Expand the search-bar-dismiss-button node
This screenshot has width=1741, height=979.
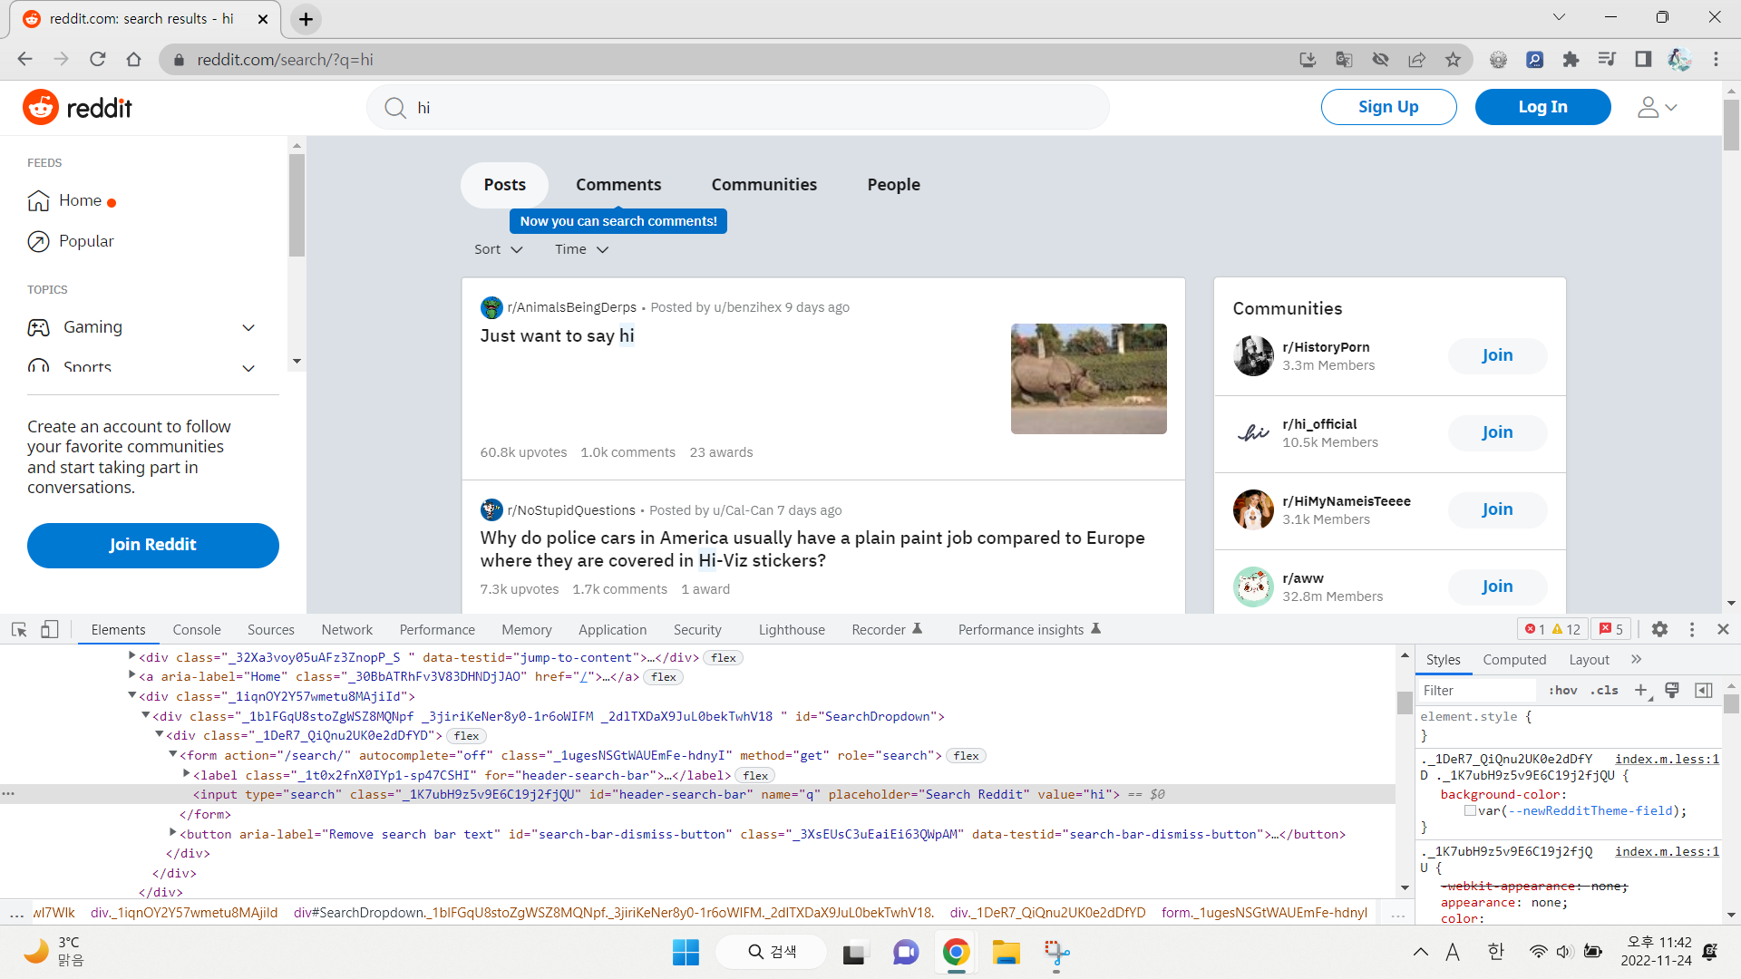(x=173, y=832)
